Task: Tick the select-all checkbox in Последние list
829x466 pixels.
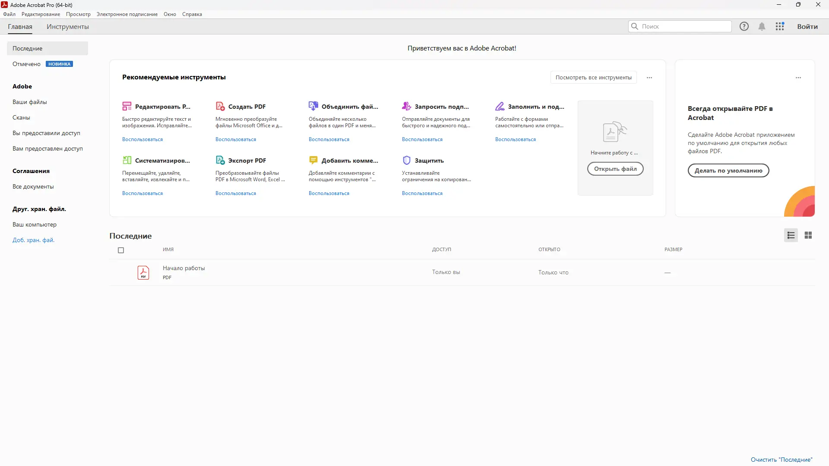Action: (121, 250)
